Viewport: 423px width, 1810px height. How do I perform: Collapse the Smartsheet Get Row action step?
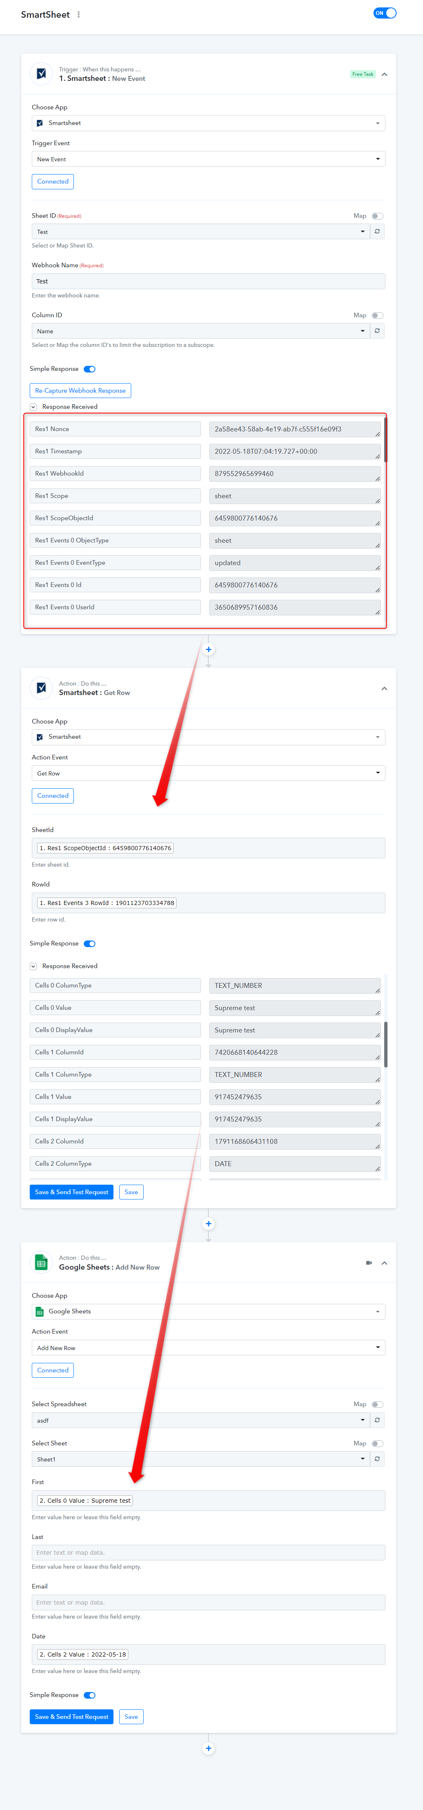pyautogui.click(x=384, y=688)
